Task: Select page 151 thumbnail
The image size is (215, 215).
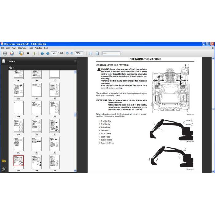Action: tap(18, 90)
